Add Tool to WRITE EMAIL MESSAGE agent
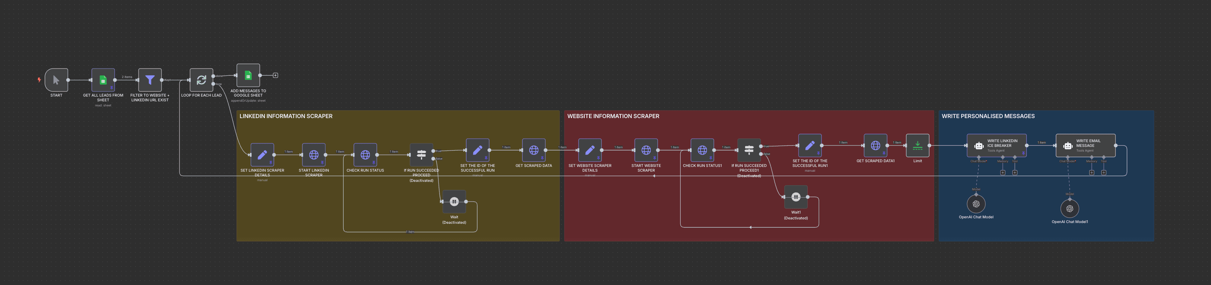 [1103, 172]
